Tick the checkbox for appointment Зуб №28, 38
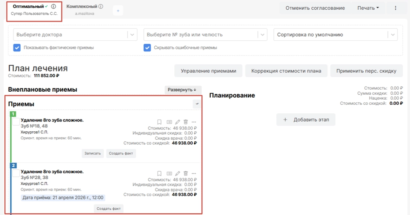This screenshot has width=410, height=215. [16, 173]
